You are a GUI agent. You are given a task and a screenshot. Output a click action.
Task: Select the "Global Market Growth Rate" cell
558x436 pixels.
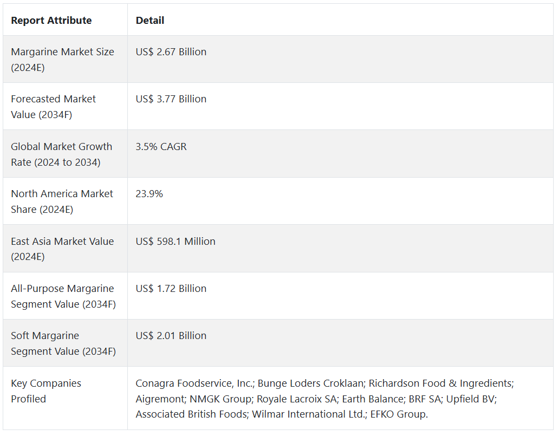point(61,154)
